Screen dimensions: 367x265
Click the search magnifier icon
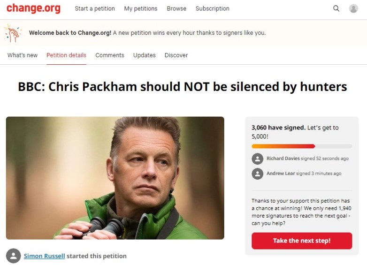[336, 8]
